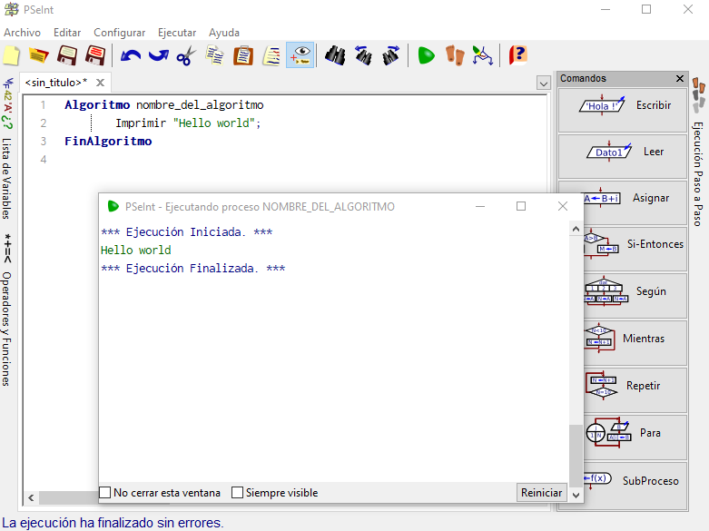709x531 pixels.
Task: Close the Comandos panel
Action: [680, 79]
